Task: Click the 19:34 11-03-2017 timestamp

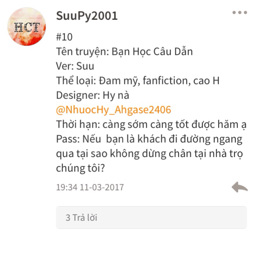Action: tap(90, 187)
